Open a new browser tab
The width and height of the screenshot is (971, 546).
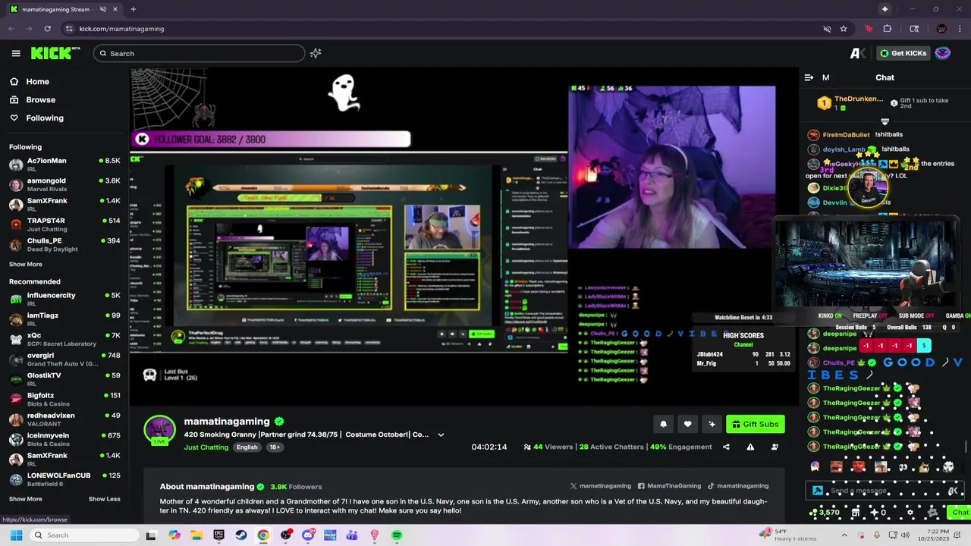click(133, 9)
